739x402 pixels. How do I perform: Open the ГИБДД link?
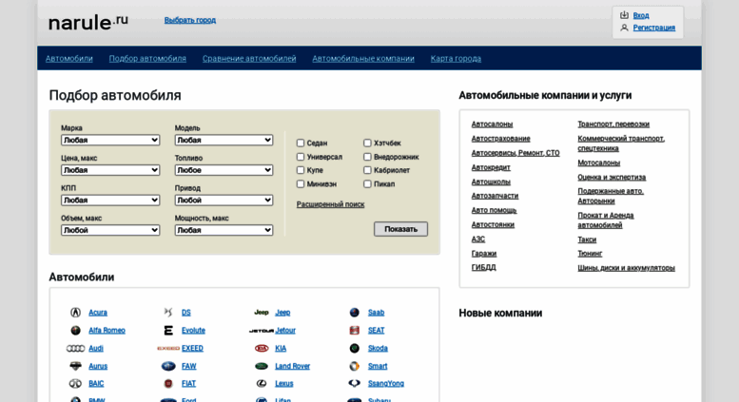(x=483, y=267)
